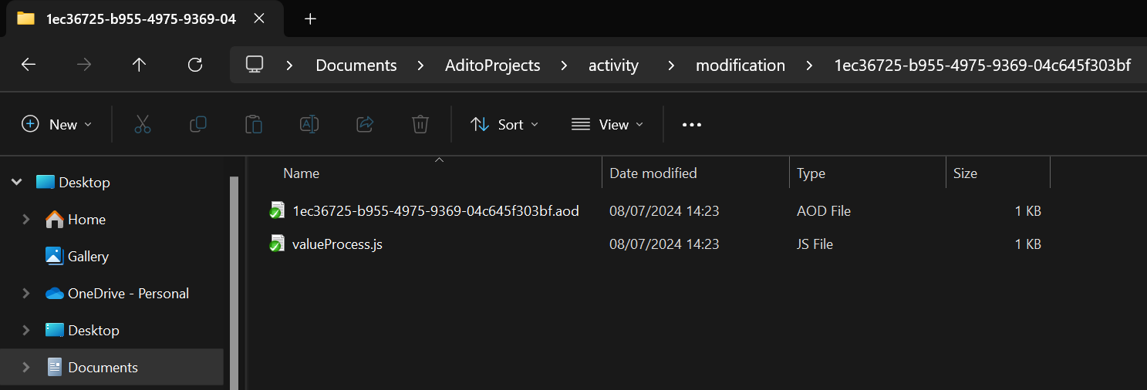This screenshot has width=1147, height=390.
Task: Click the .aod file's icon
Action: point(277,210)
